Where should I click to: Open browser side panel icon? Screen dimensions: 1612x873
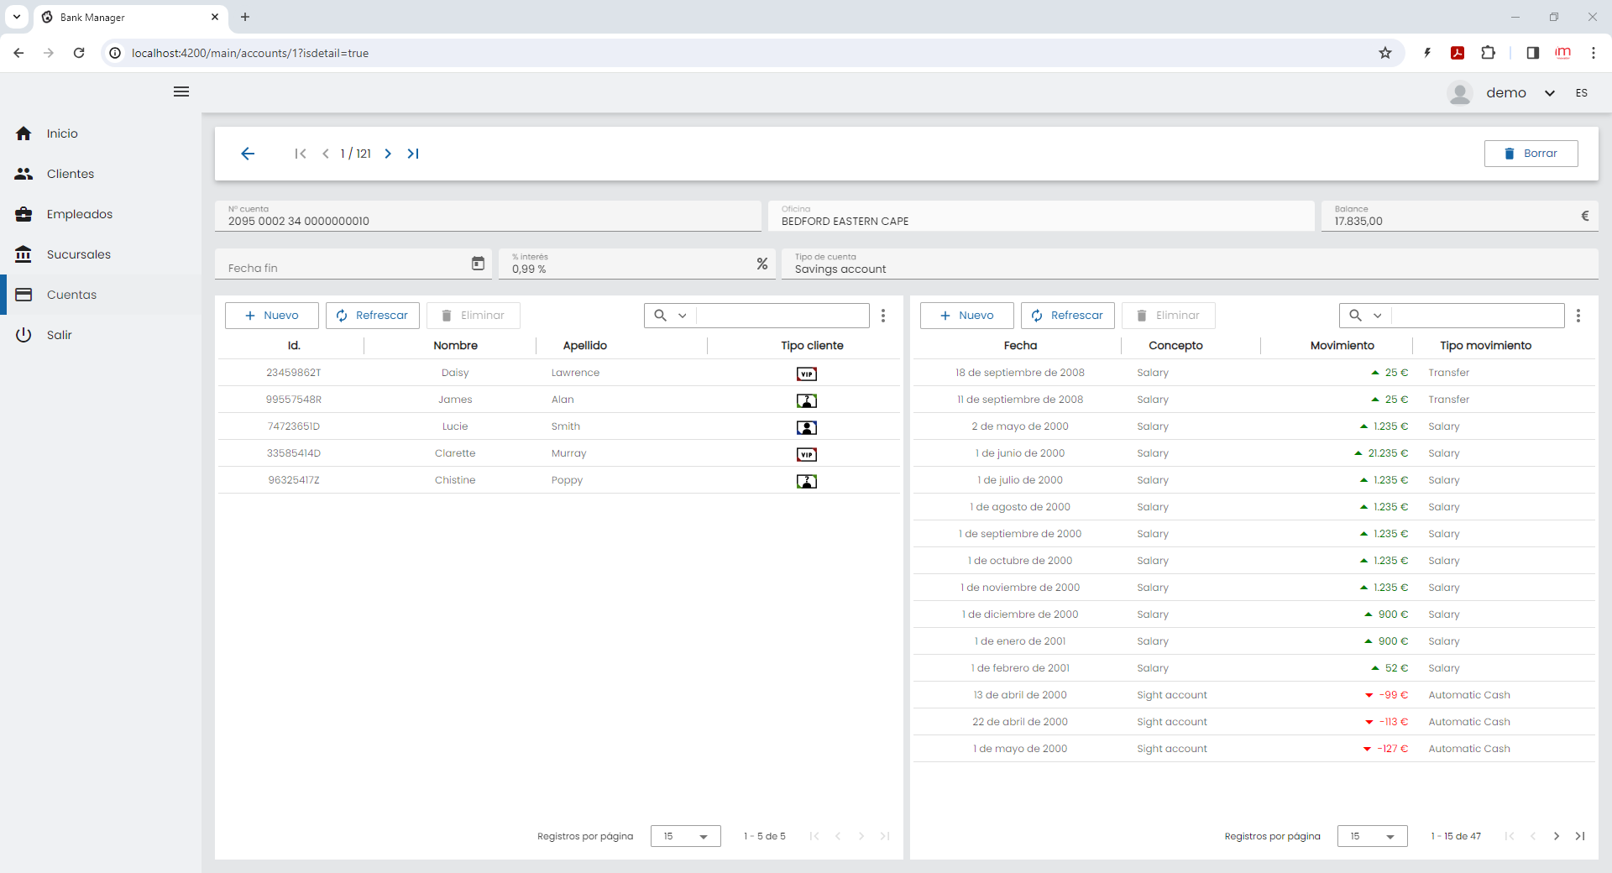[1532, 53]
